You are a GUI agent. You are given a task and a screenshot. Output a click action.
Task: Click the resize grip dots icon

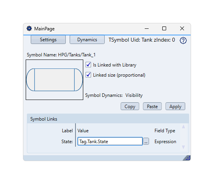pyautogui.click(x=188, y=158)
